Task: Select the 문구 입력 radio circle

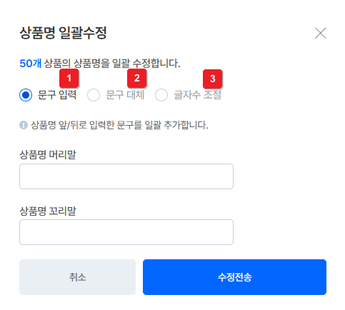Action: pos(26,95)
